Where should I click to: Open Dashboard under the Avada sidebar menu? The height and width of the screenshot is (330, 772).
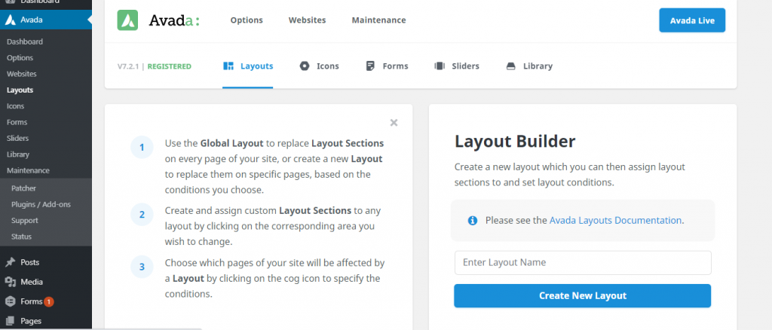[25, 41]
